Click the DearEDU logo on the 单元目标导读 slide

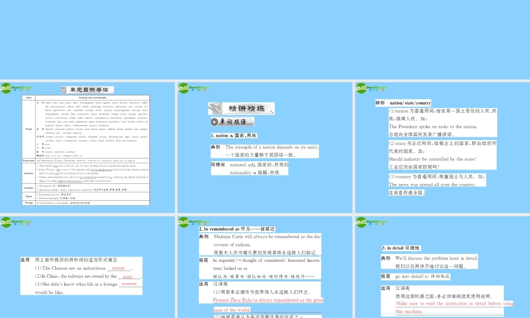click(16, 88)
